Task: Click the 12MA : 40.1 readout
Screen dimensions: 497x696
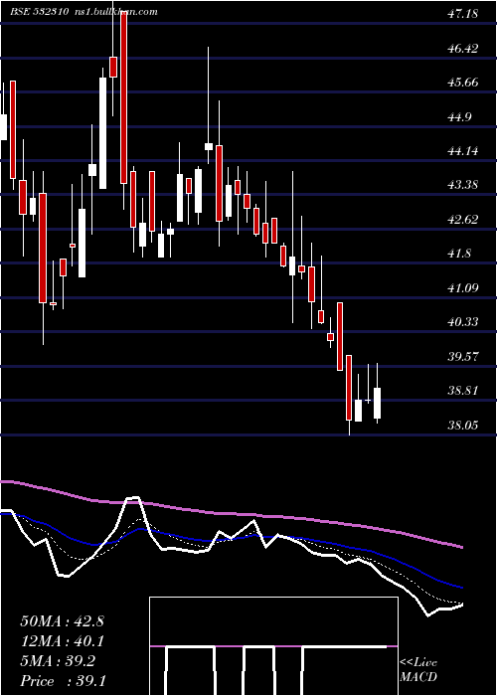Action: (62, 641)
